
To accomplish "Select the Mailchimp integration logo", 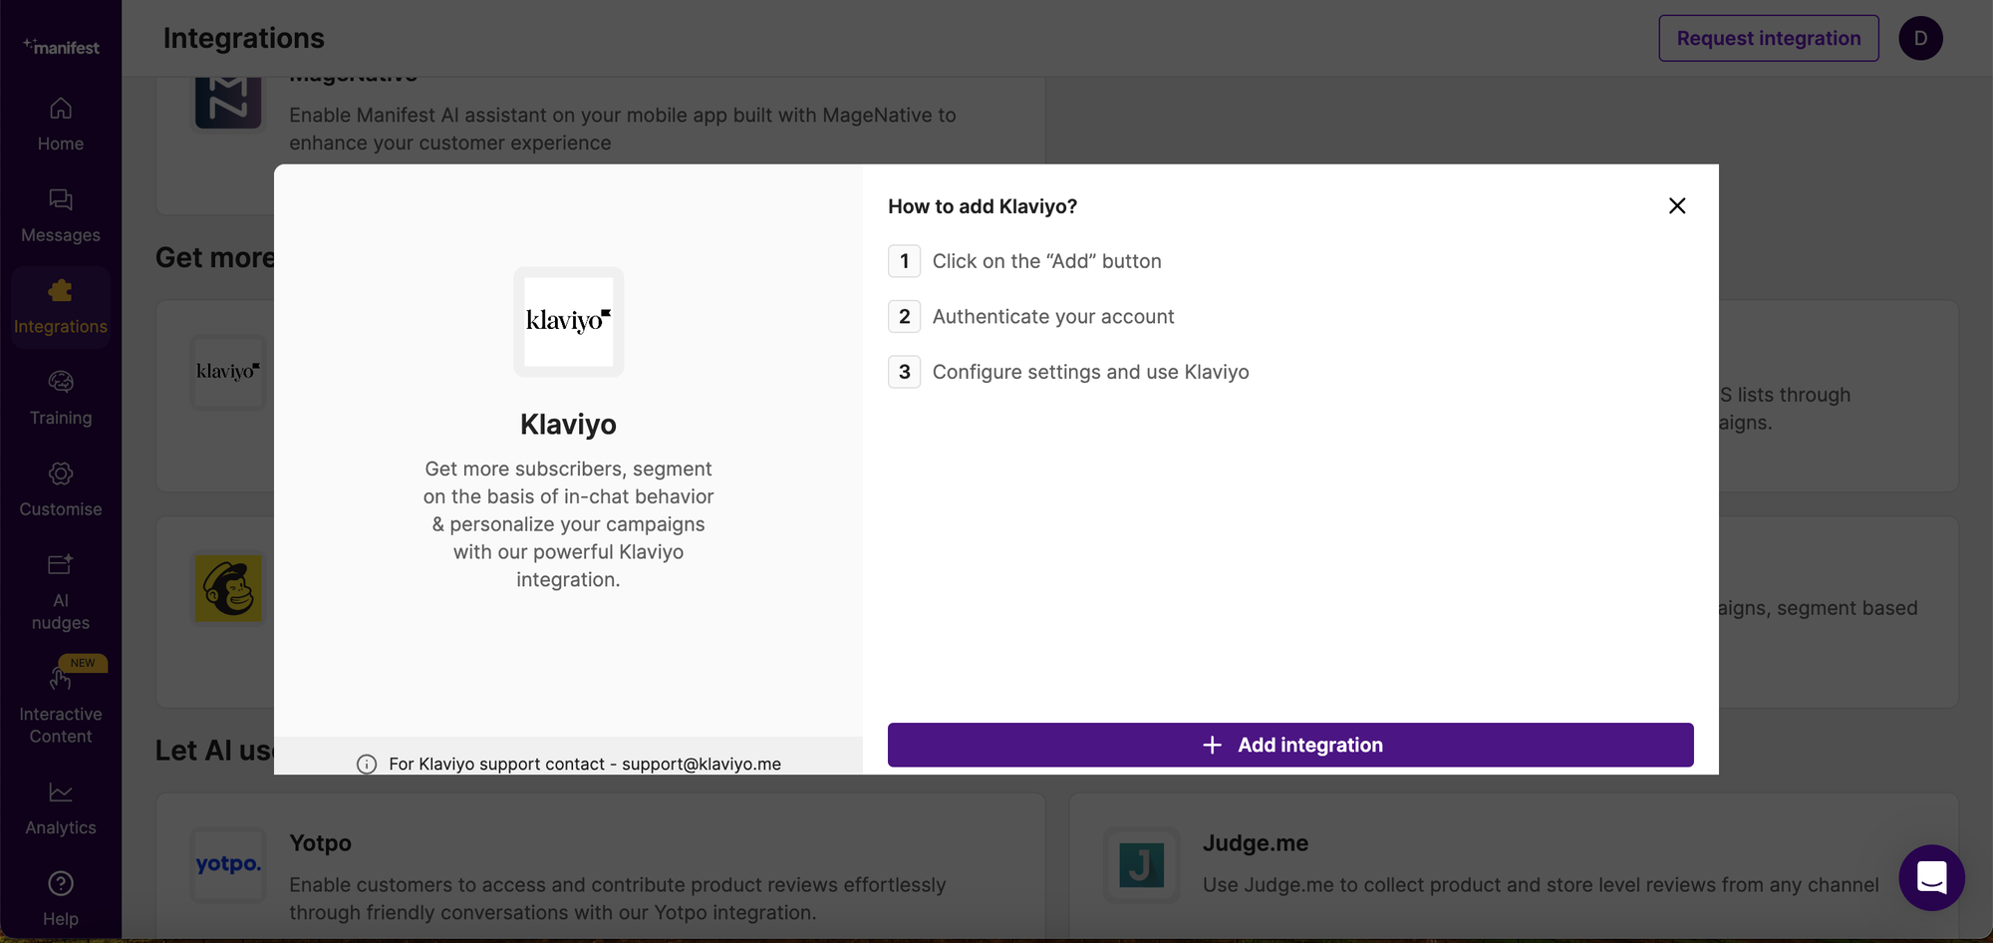I will pos(227,588).
